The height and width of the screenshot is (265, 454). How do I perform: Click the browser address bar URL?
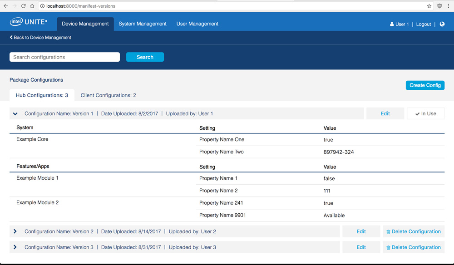click(x=81, y=6)
